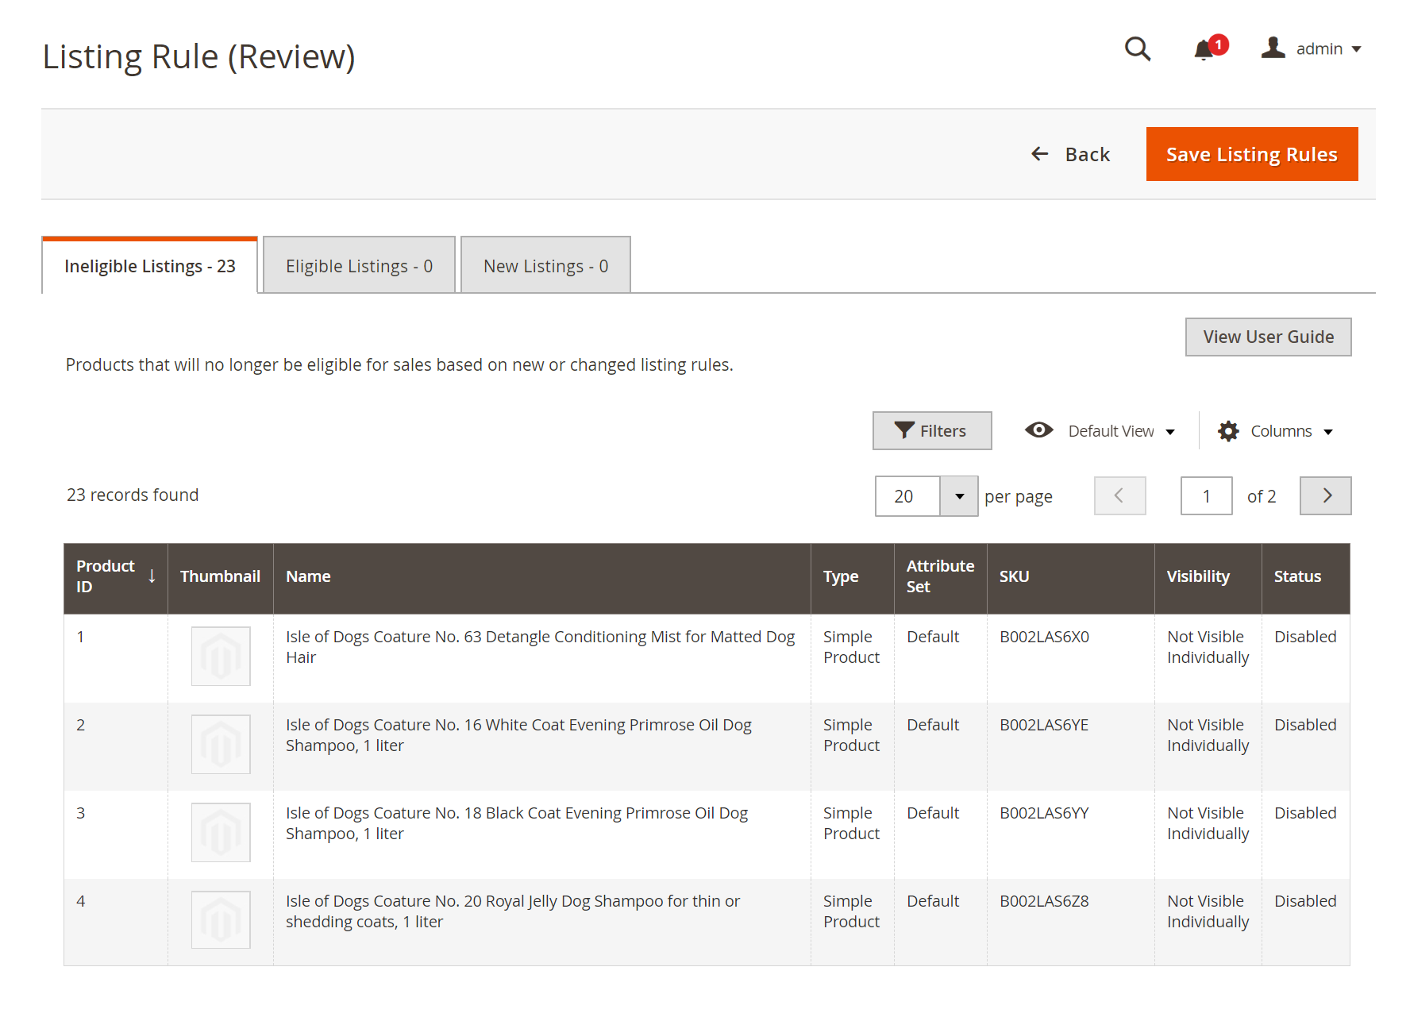This screenshot has width=1410, height=1017.
Task: Click the Product ID sort arrow icon
Action: pyautogui.click(x=152, y=576)
